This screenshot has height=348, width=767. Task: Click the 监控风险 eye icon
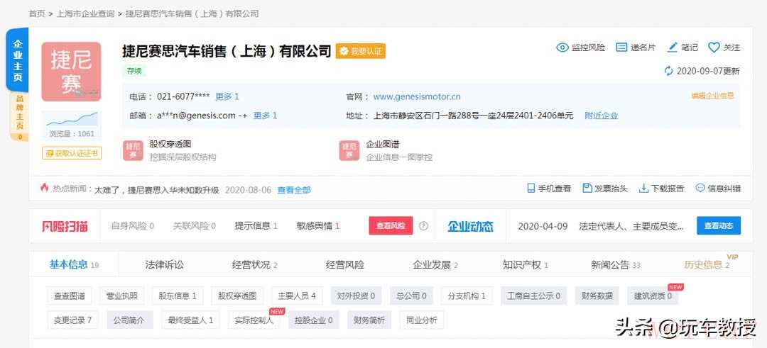point(562,47)
